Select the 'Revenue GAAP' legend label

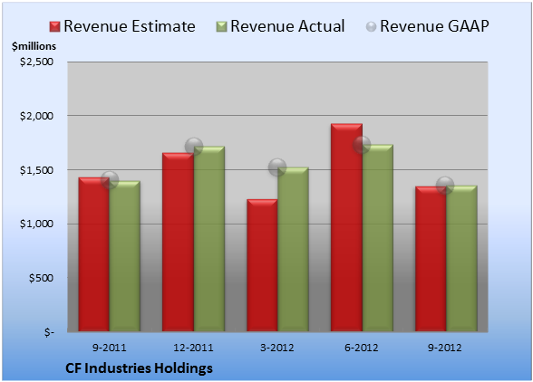(x=434, y=26)
